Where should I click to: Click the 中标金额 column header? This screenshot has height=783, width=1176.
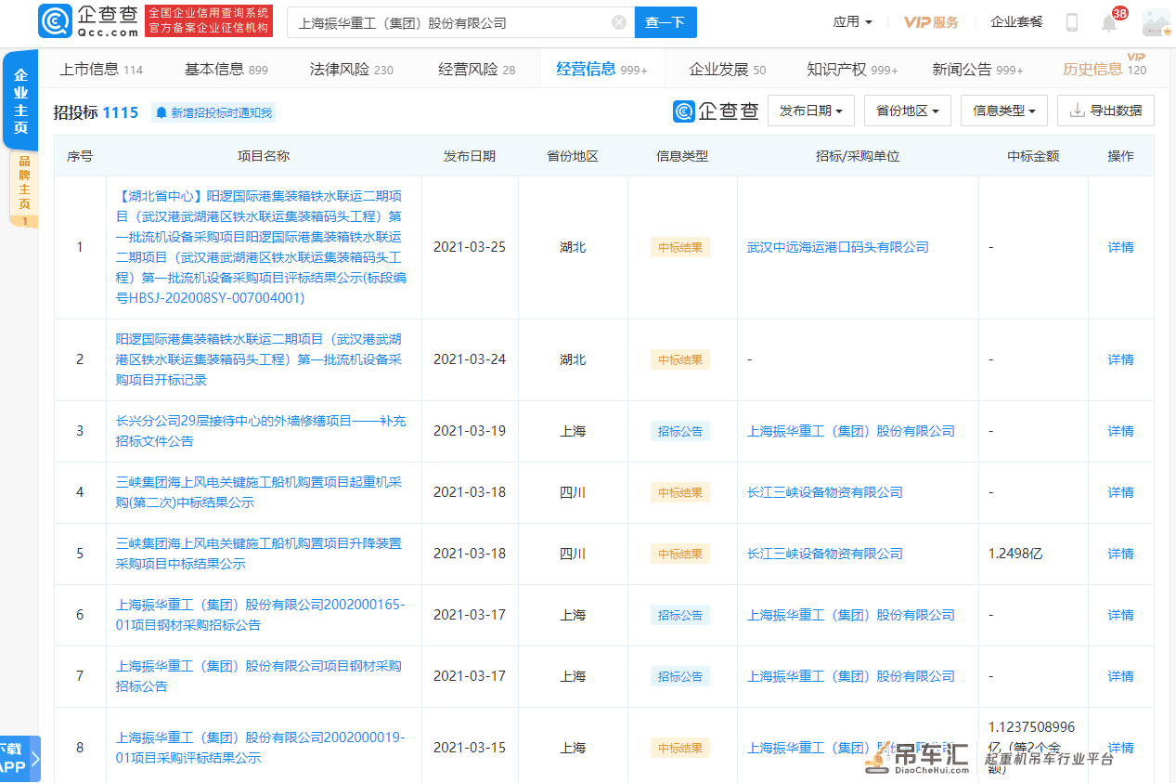tap(1033, 156)
